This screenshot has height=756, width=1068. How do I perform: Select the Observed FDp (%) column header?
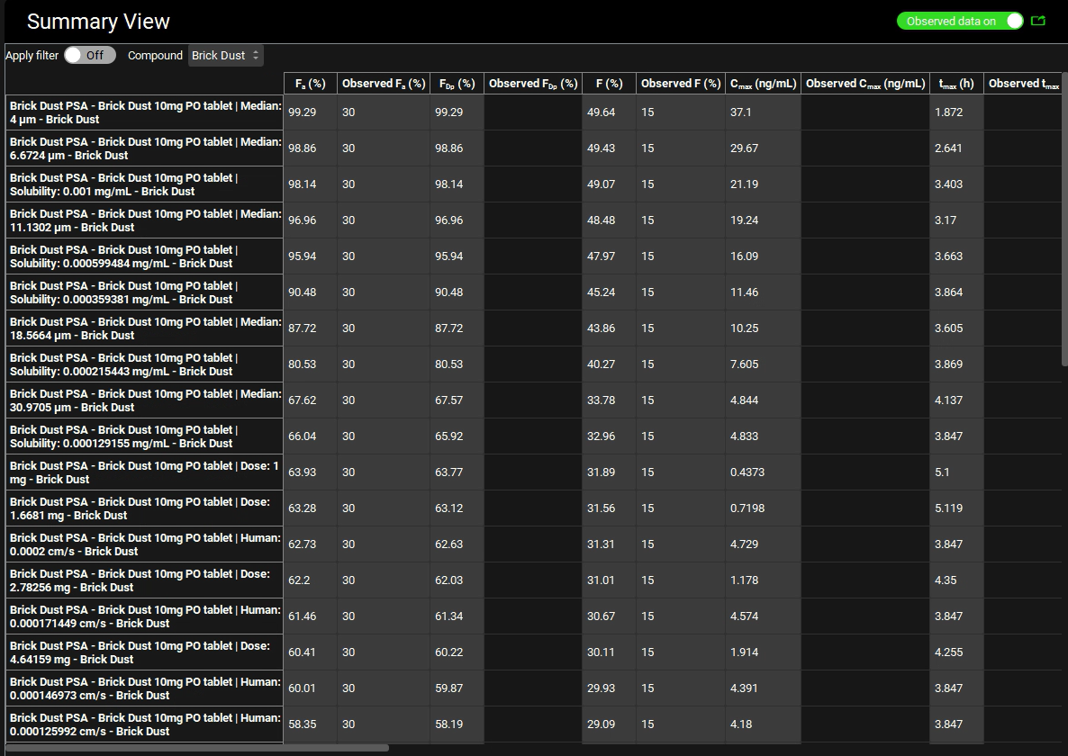coord(533,84)
